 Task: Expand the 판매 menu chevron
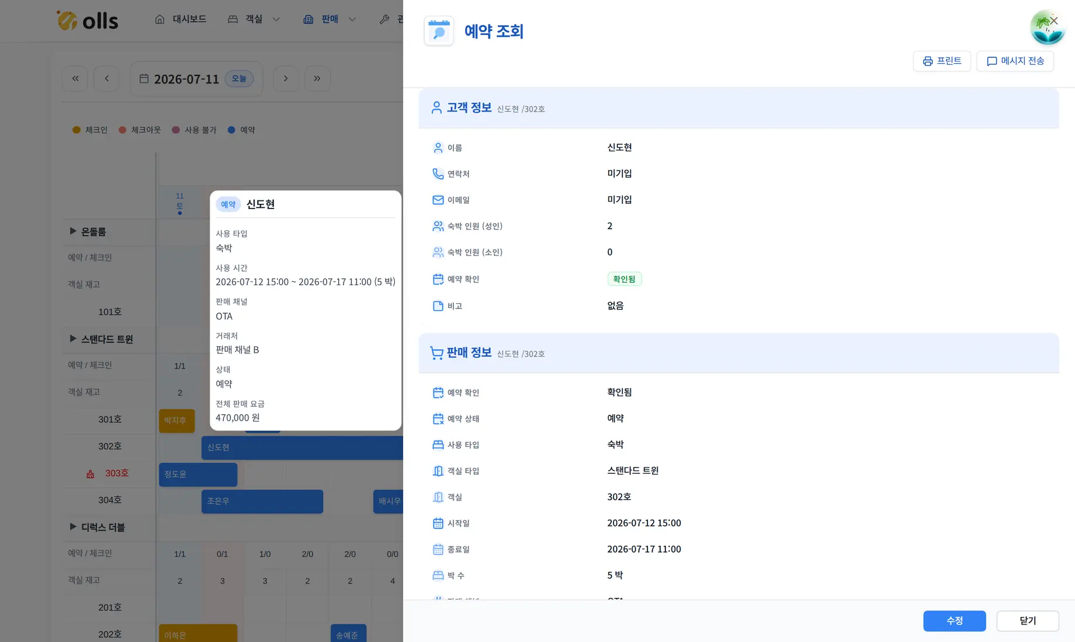point(352,19)
